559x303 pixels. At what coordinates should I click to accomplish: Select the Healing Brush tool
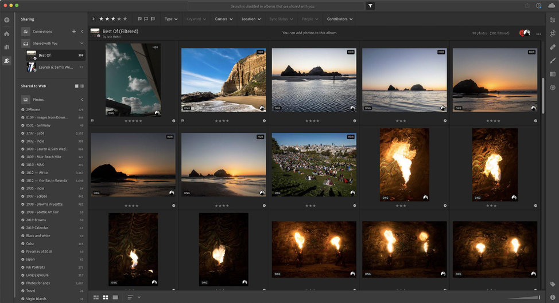552,47
